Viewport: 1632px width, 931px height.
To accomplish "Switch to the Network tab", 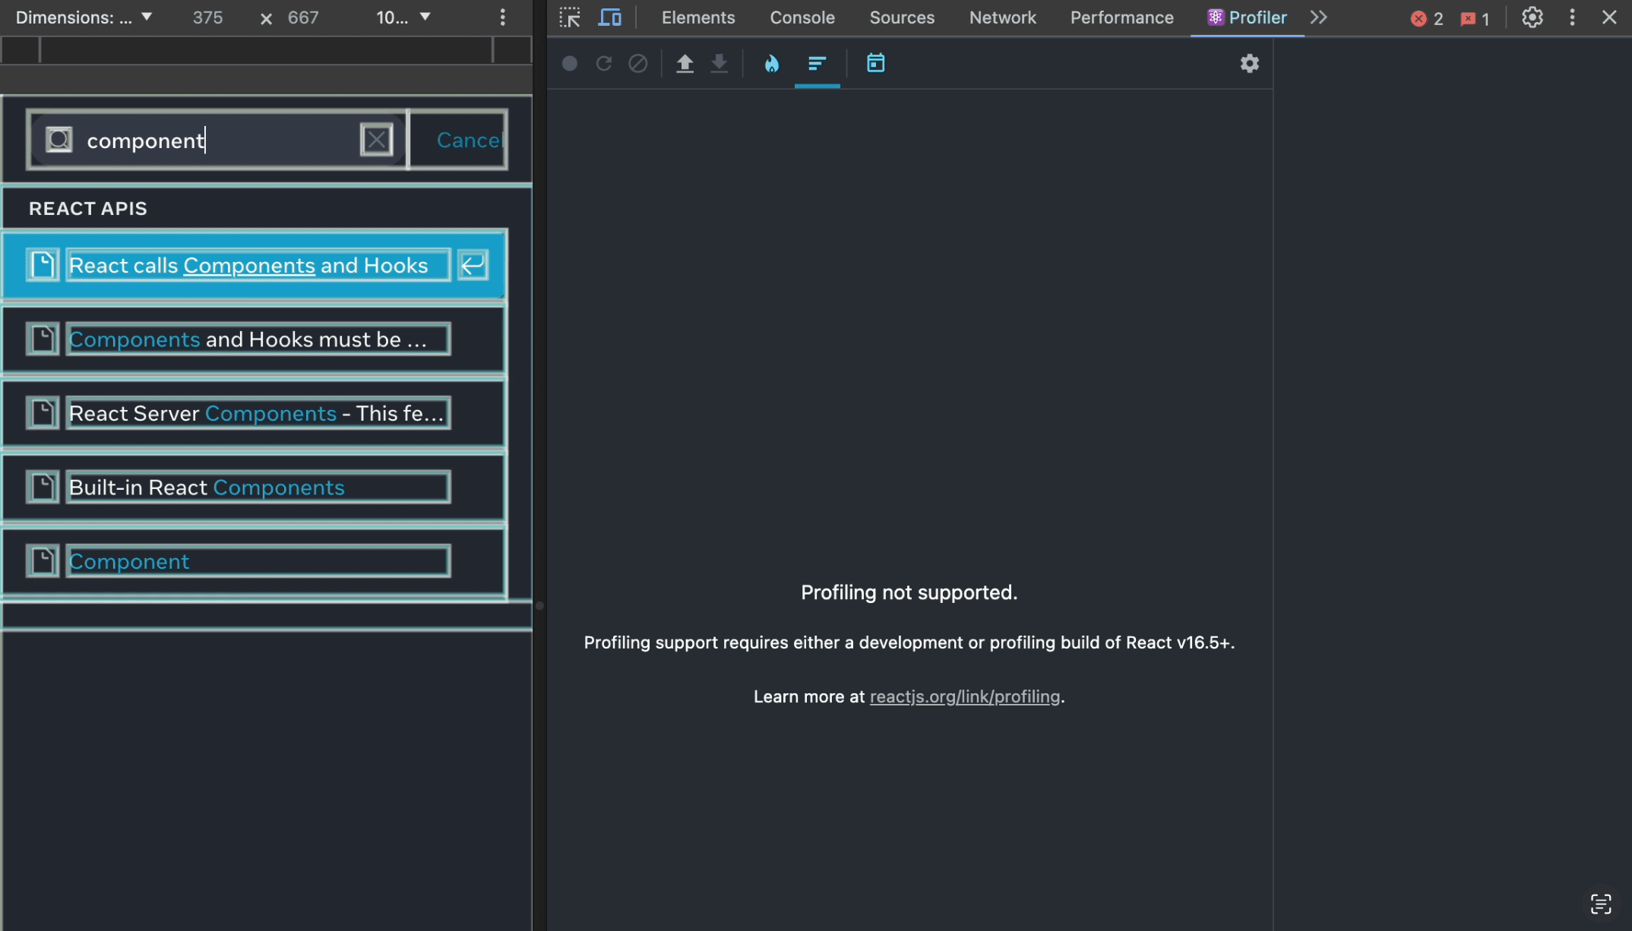I will pyautogui.click(x=1002, y=17).
